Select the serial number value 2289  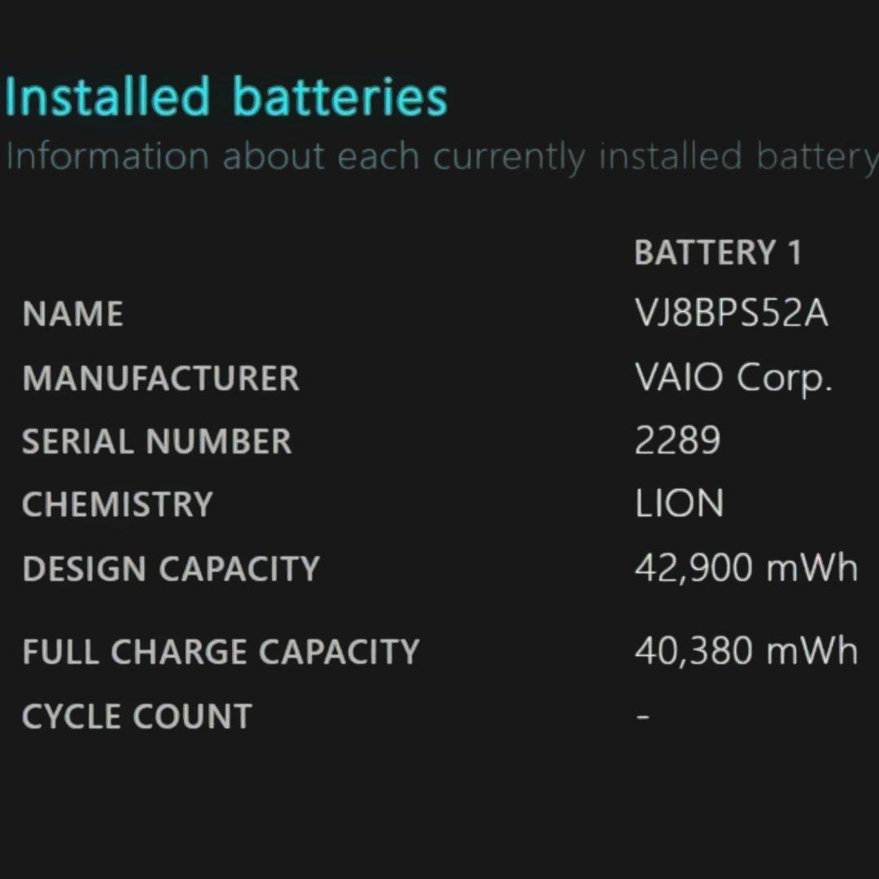677,442
